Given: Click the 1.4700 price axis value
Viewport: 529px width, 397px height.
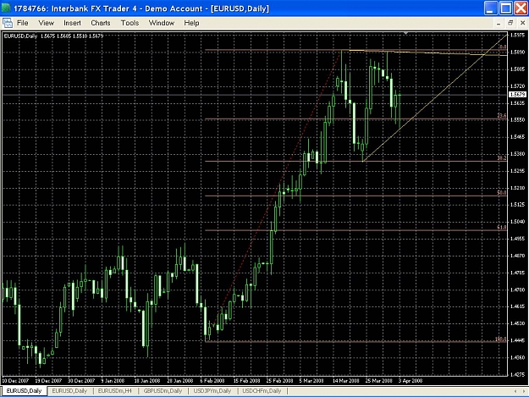Looking at the screenshot, I should click(x=518, y=289).
